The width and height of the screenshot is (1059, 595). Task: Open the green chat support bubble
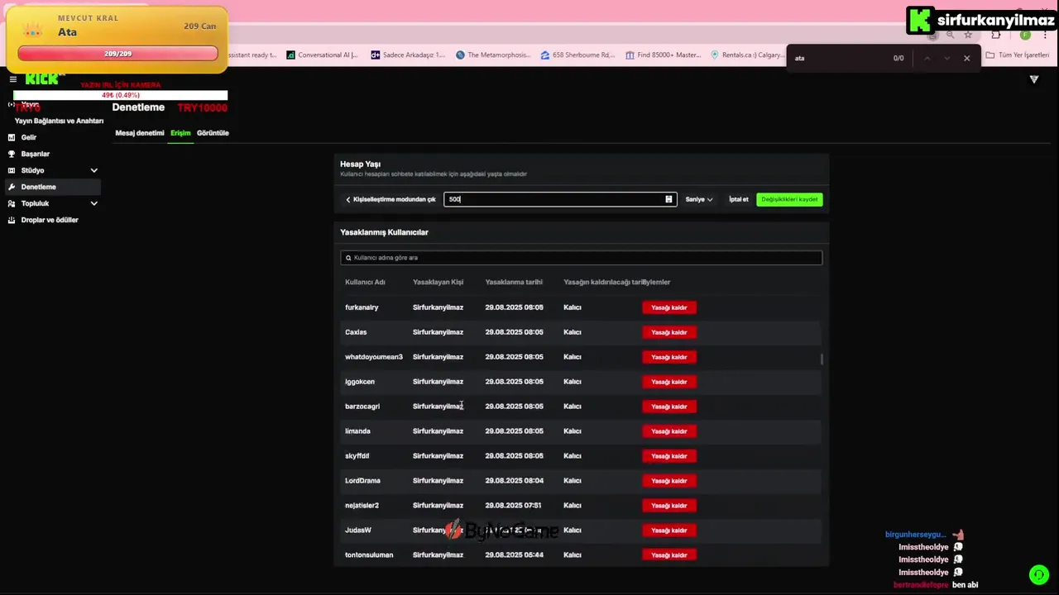click(x=1039, y=574)
